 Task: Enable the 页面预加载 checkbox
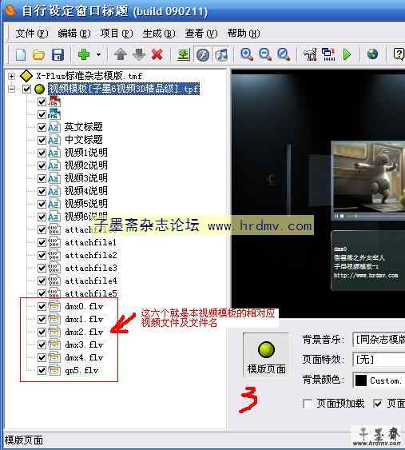coord(308,404)
